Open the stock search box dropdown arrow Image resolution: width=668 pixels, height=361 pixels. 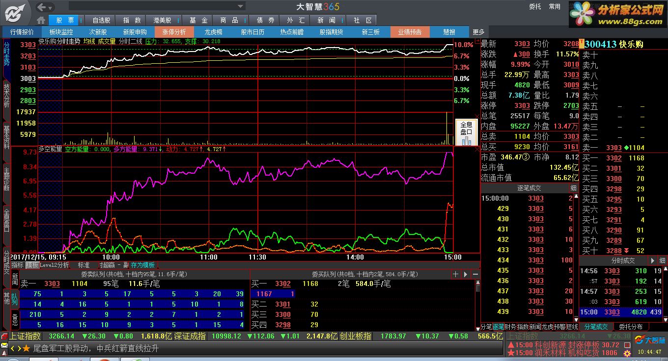pyautogui.click(x=241, y=6)
